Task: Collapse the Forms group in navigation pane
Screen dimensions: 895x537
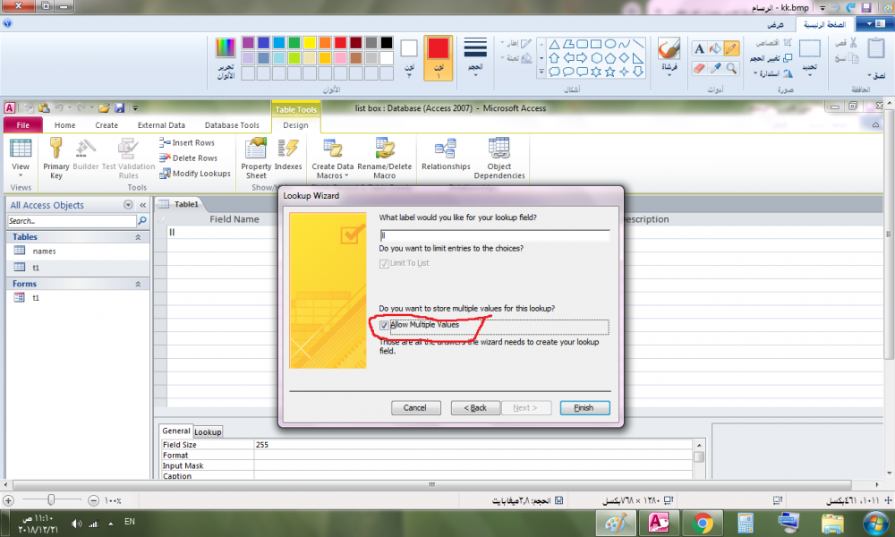Action: (x=138, y=284)
